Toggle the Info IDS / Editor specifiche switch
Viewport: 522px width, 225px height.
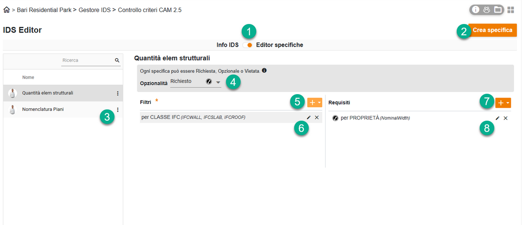pyautogui.click(x=247, y=45)
